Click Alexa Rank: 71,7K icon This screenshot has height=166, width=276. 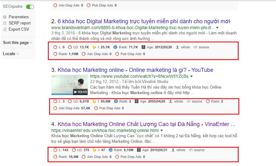point(115,47)
